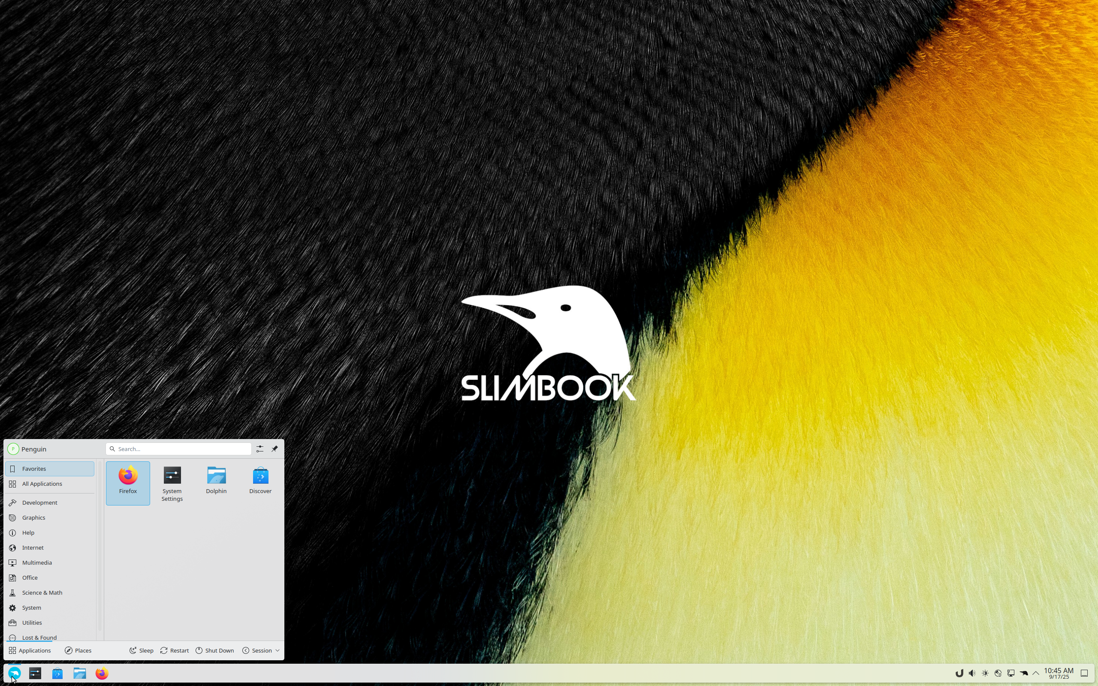Click the Sleep button
The image size is (1098, 686).
tap(142, 650)
